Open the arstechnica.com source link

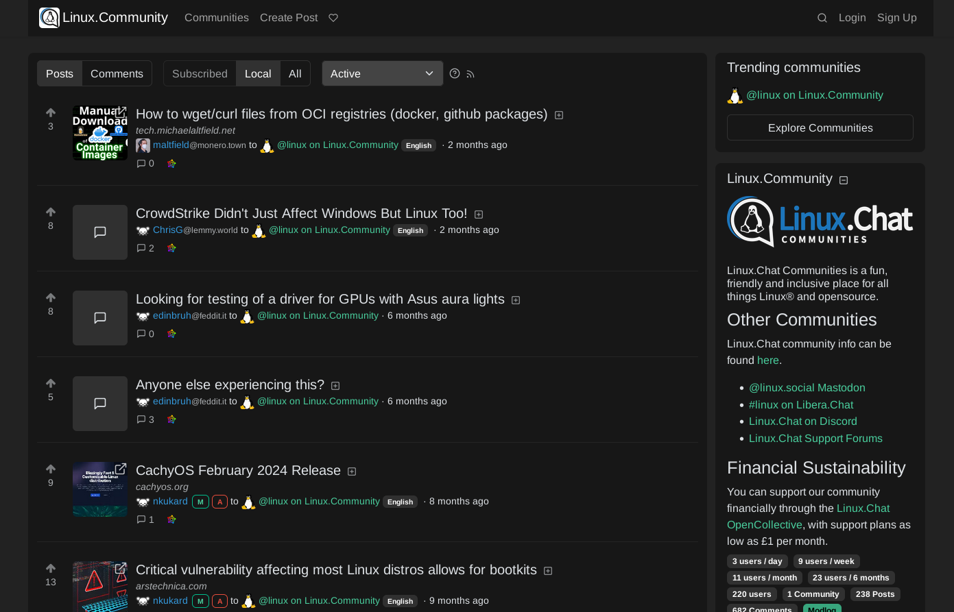(171, 586)
